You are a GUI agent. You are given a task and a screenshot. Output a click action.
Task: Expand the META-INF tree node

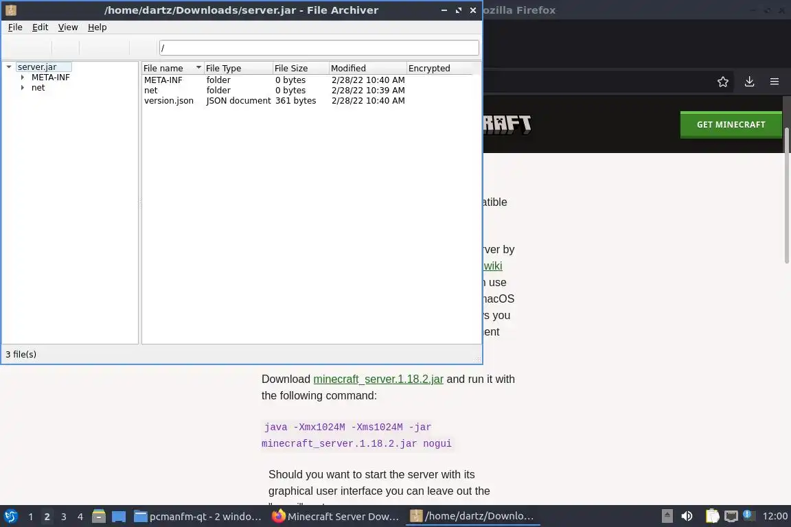coord(22,77)
